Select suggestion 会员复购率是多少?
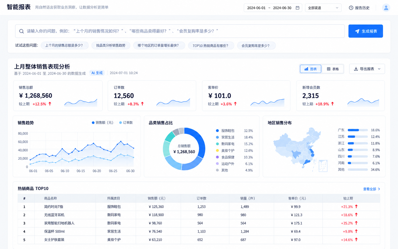This screenshot has height=249, width=398. pos(256,45)
